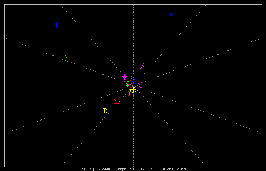Select the green glyph beside the yellow Earth symbol

pos(129,92)
